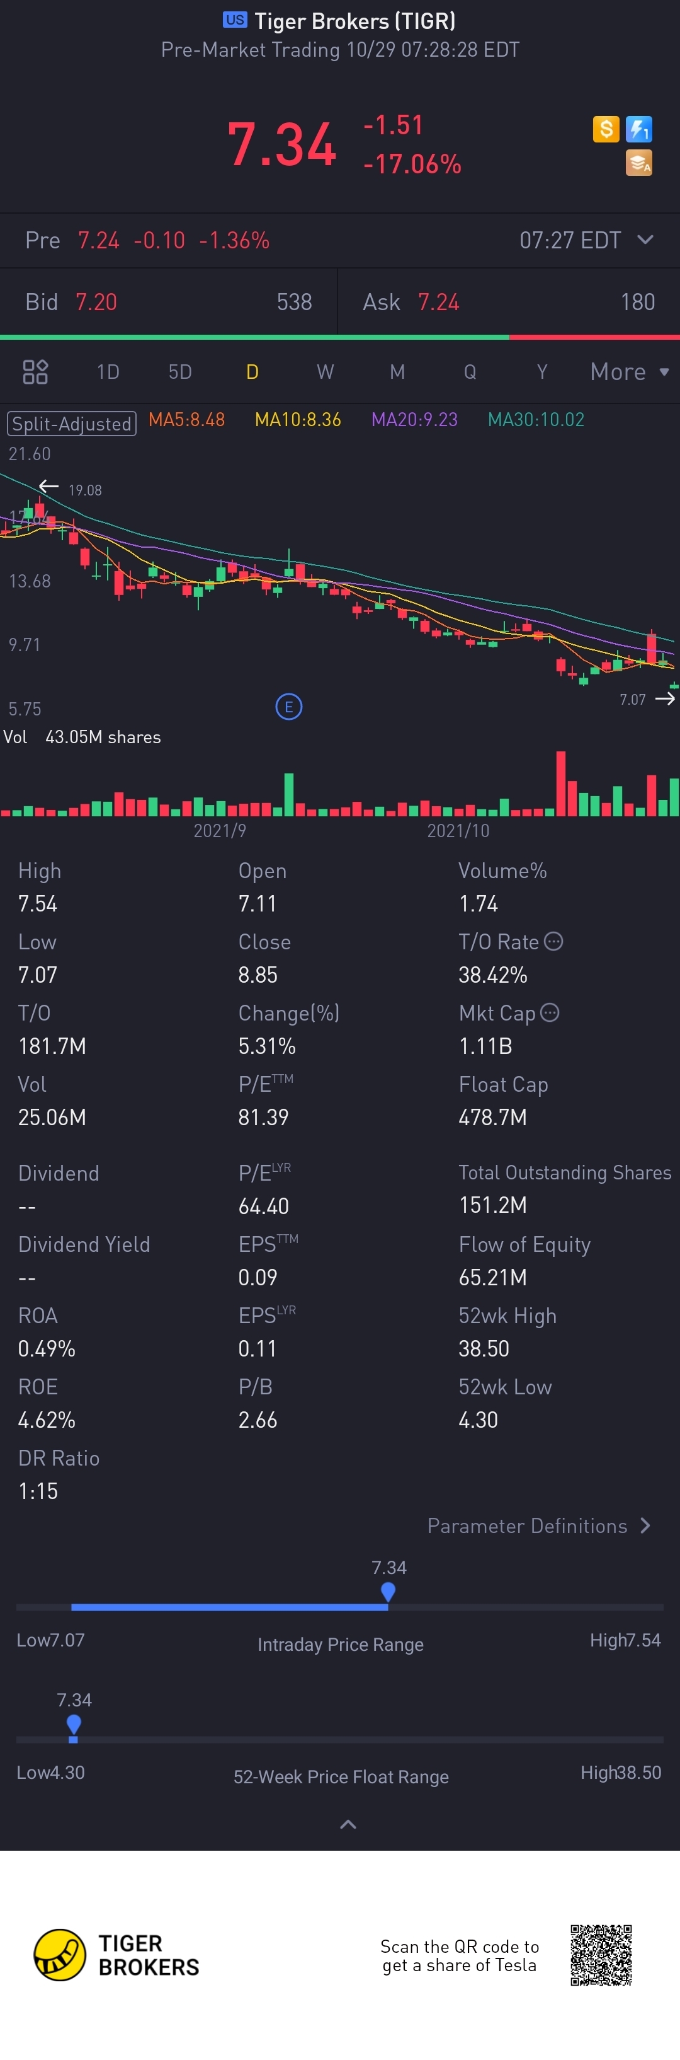Tap the ROE 4.62% value
Image resolution: width=680 pixels, height=2060 pixels.
[47, 1420]
